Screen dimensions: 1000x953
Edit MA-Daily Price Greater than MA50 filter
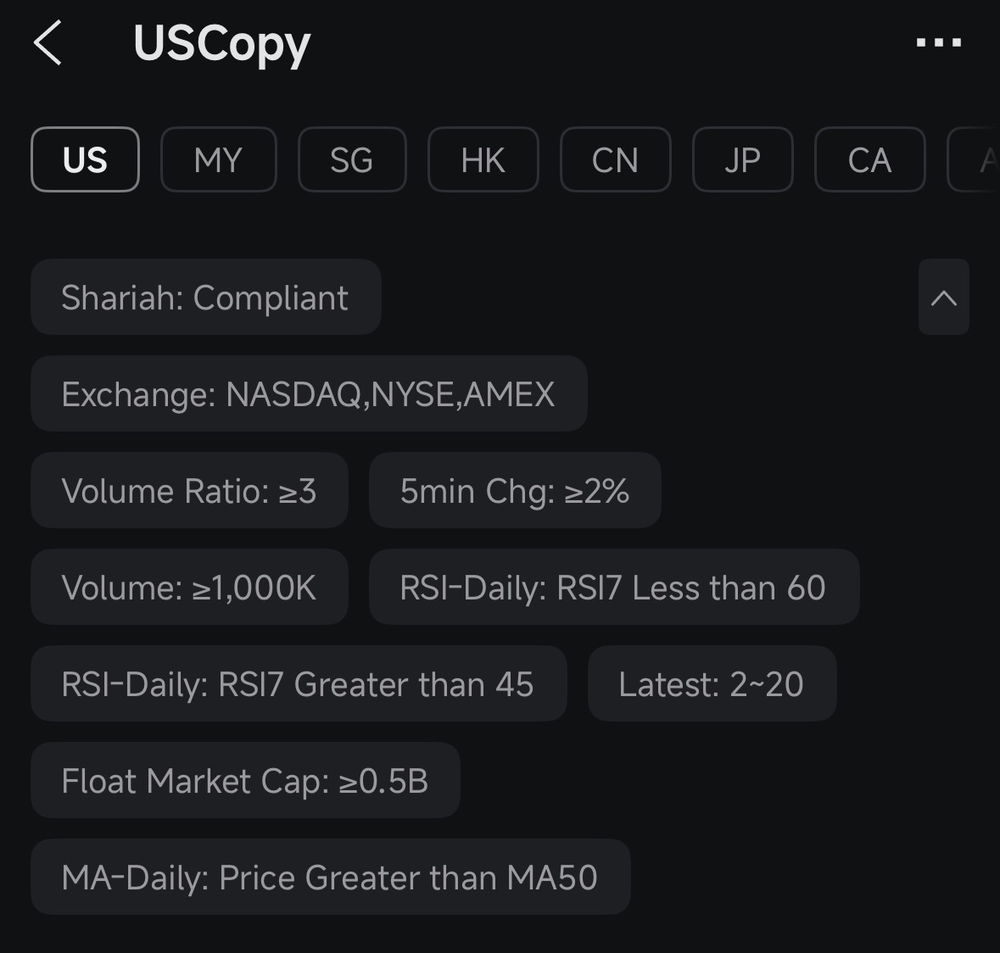(330, 878)
